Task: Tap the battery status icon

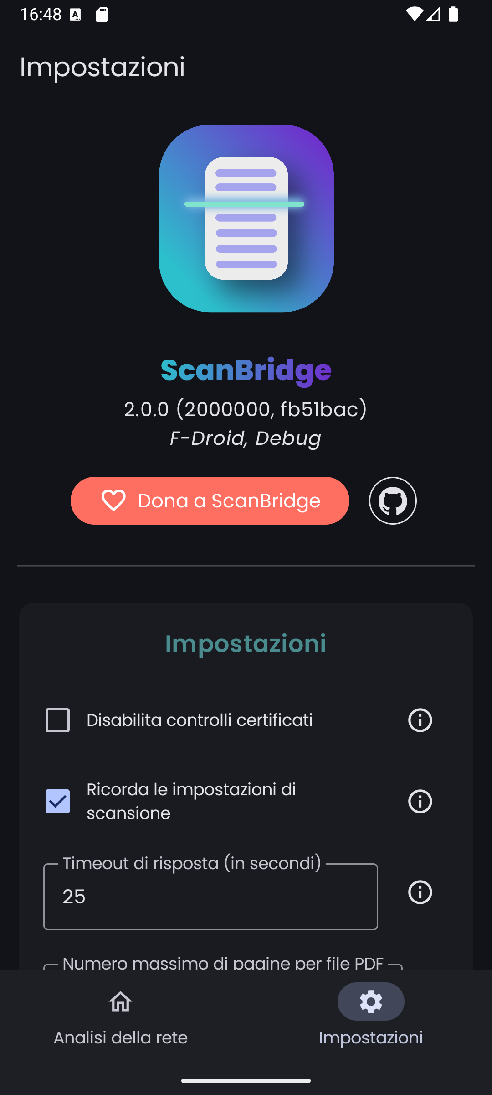Action: pyautogui.click(x=453, y=15)
